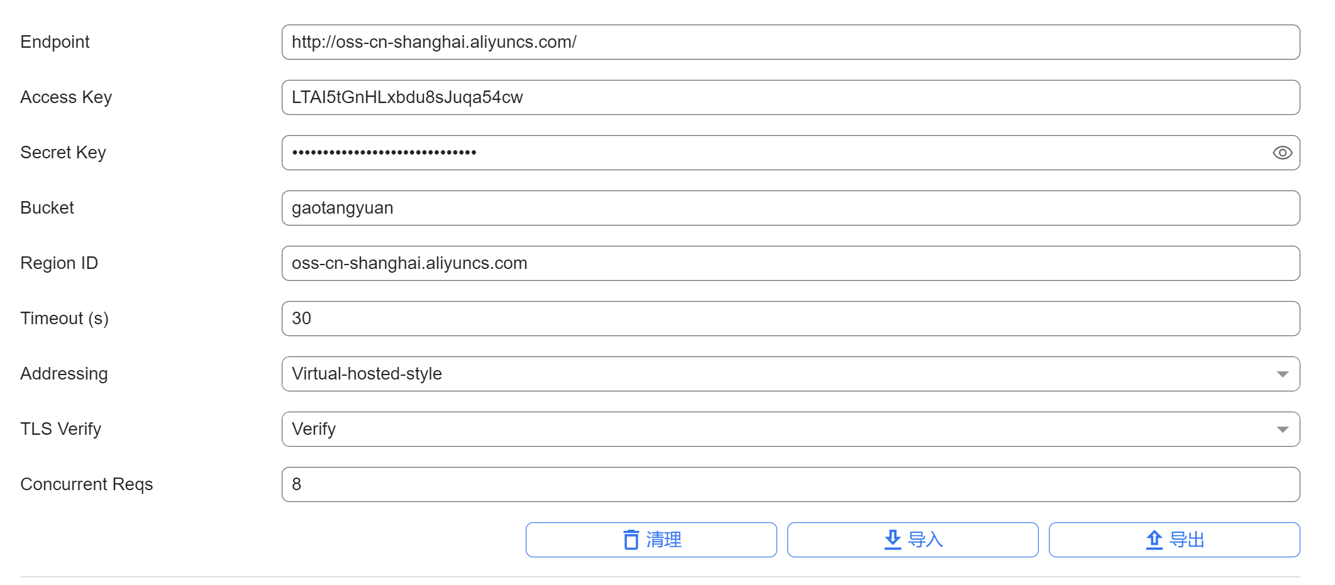The width and height of the screenshot is (1335, 585).
Task: Edit the Region ID field
Action: (x=790, y=263)
